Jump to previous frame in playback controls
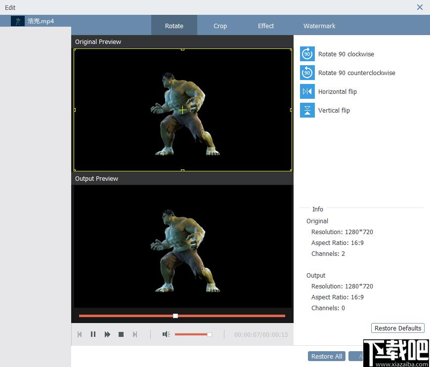The height and width of the screenshot is (367, 430). click(x=80, y=334)
